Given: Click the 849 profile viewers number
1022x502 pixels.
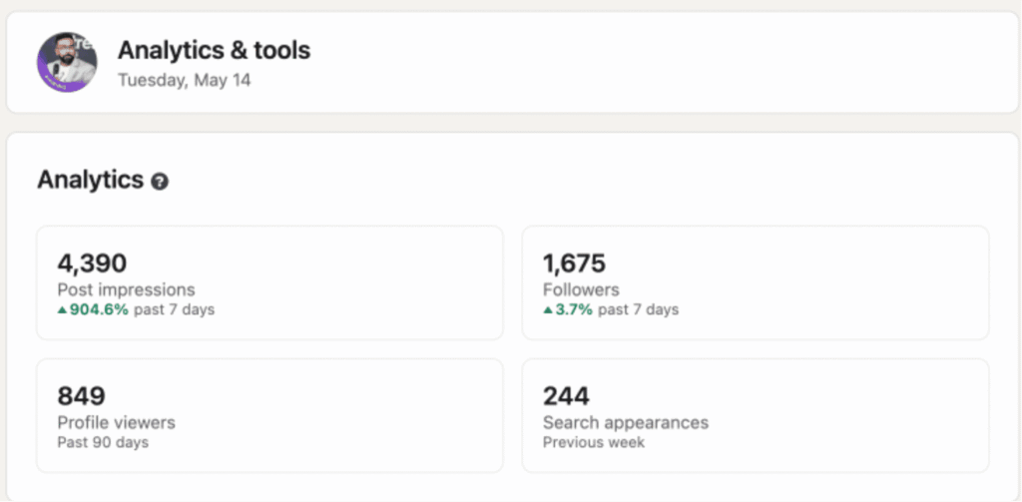Looking at the screenshot, I should (x=81, y=396).
